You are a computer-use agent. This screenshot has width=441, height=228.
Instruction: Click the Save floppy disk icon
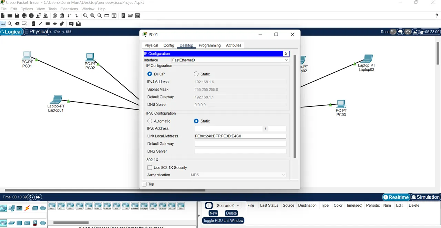(x=17, y=15)
